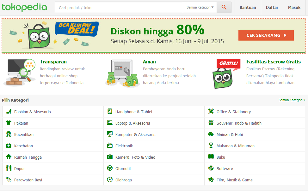The height and width of the screenshot is (194, 308).
Task: Select the Handphone & Tablet category
Action: point(154,112)
